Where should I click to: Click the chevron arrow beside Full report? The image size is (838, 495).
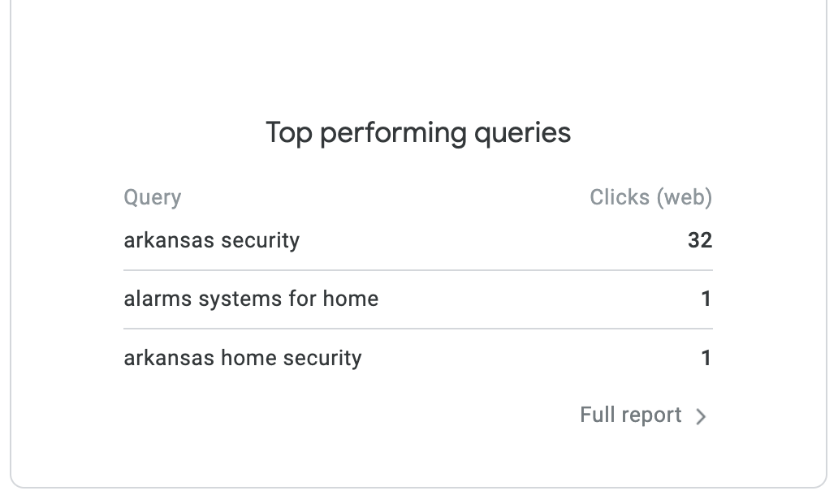tap(702, 417)
